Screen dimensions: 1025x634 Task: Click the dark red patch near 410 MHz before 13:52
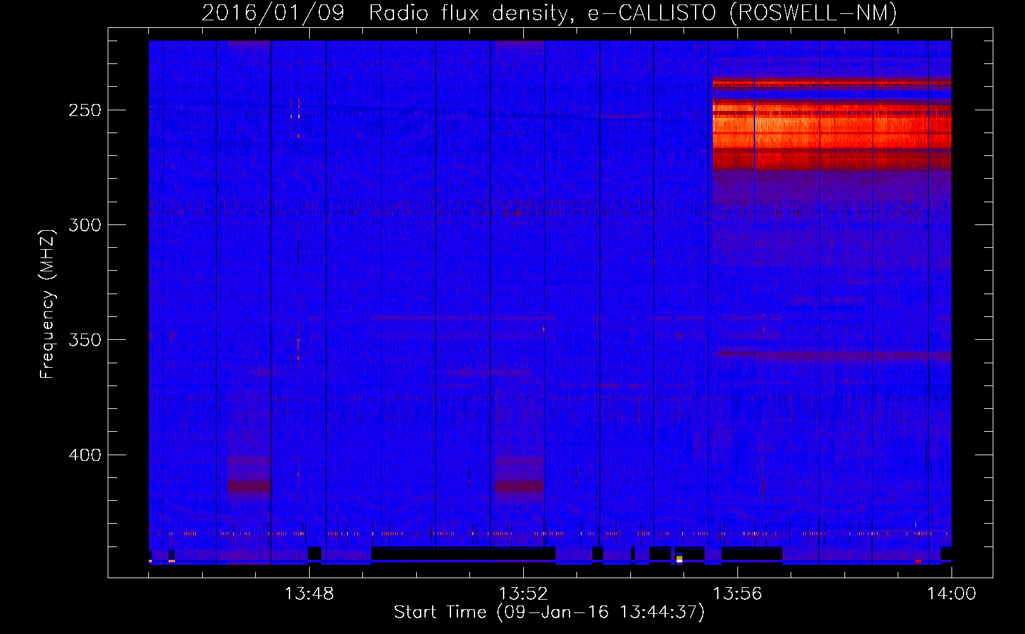pos(519,486)
